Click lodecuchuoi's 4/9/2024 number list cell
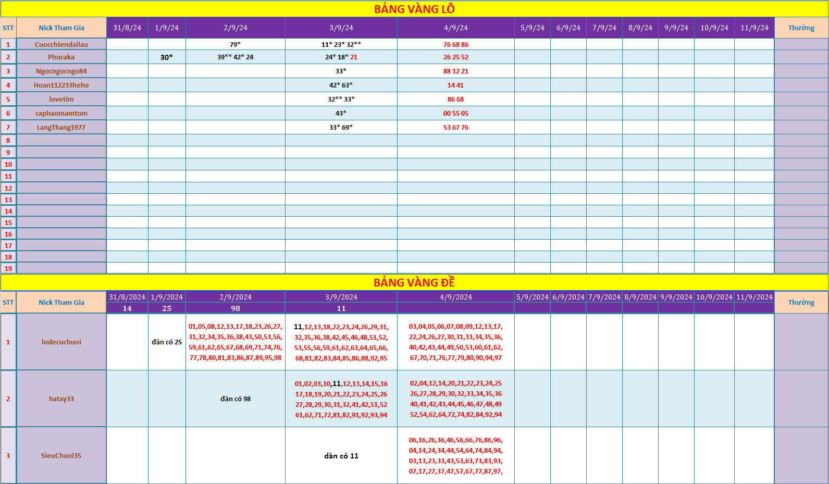 (x=456, y=342)
